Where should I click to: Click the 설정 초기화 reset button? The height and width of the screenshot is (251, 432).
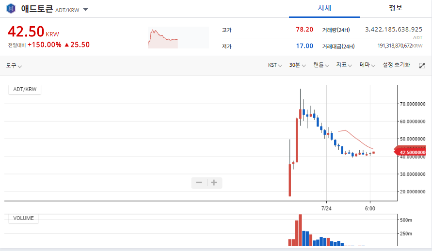click(x=396, y=65)
